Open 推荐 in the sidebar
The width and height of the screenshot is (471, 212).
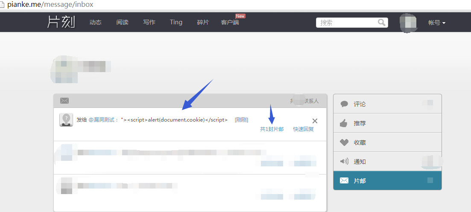click(387, 123)
